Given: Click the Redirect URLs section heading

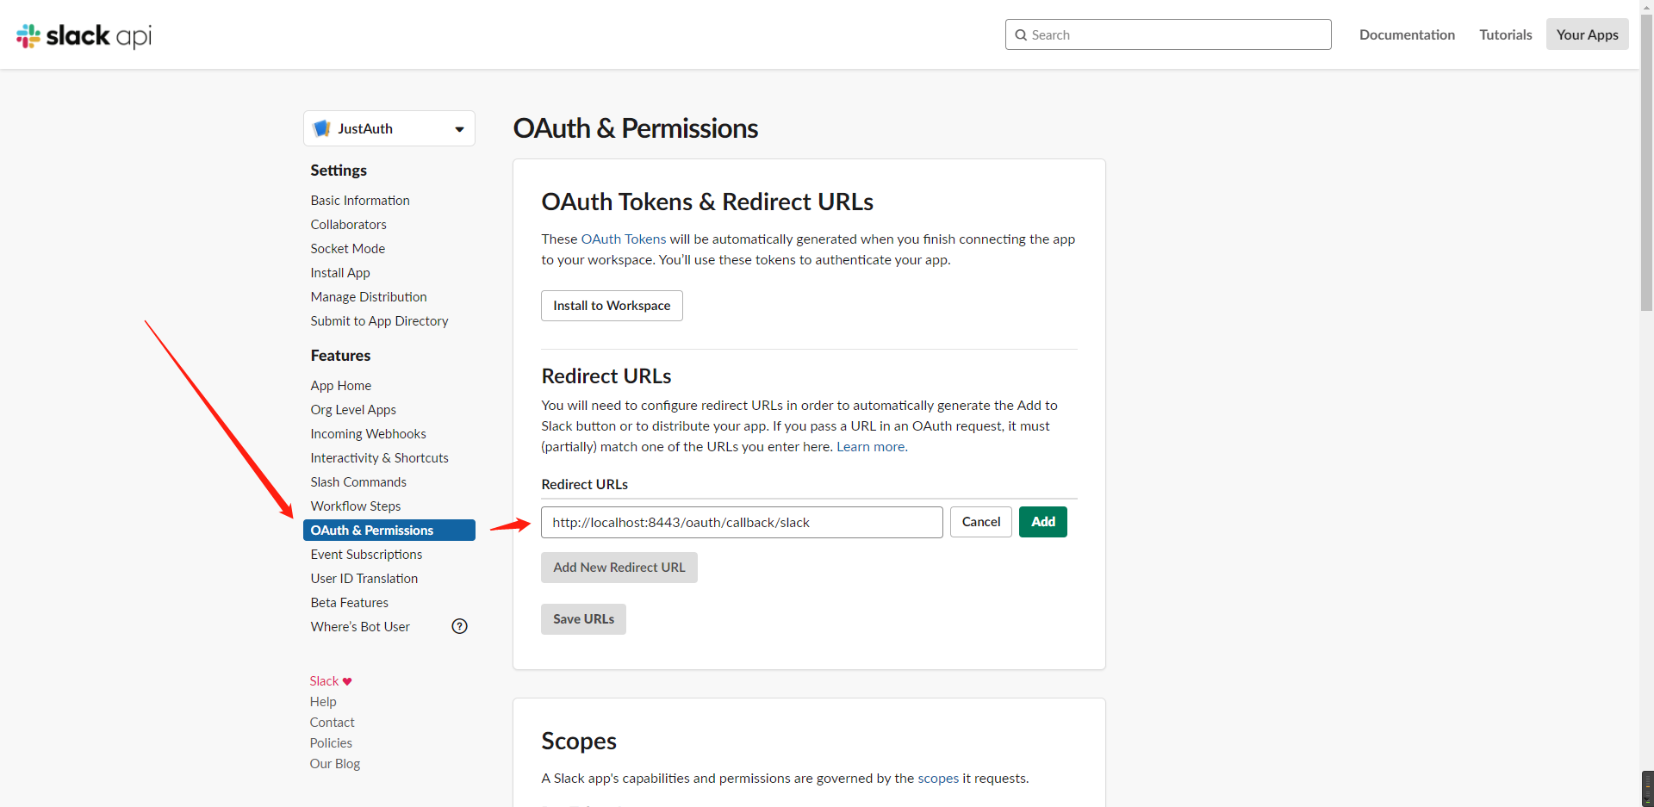Looking at the screenshot, I should pos(606,376).
